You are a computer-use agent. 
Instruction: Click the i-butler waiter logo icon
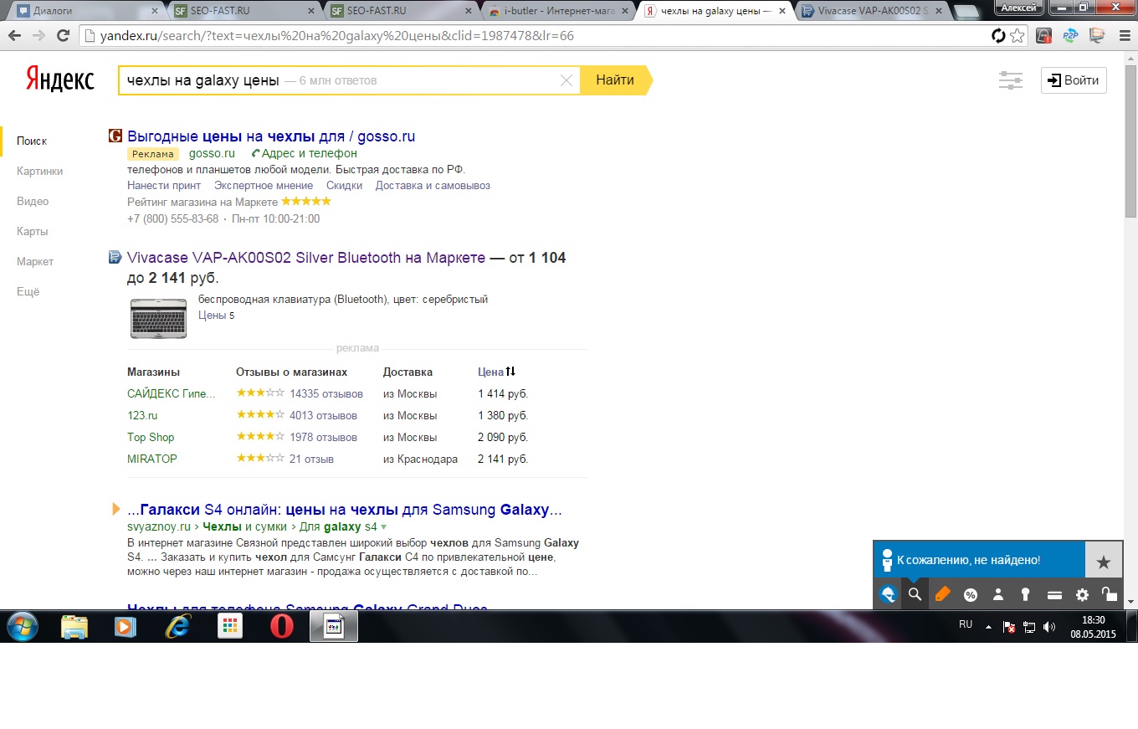(888, 594)
